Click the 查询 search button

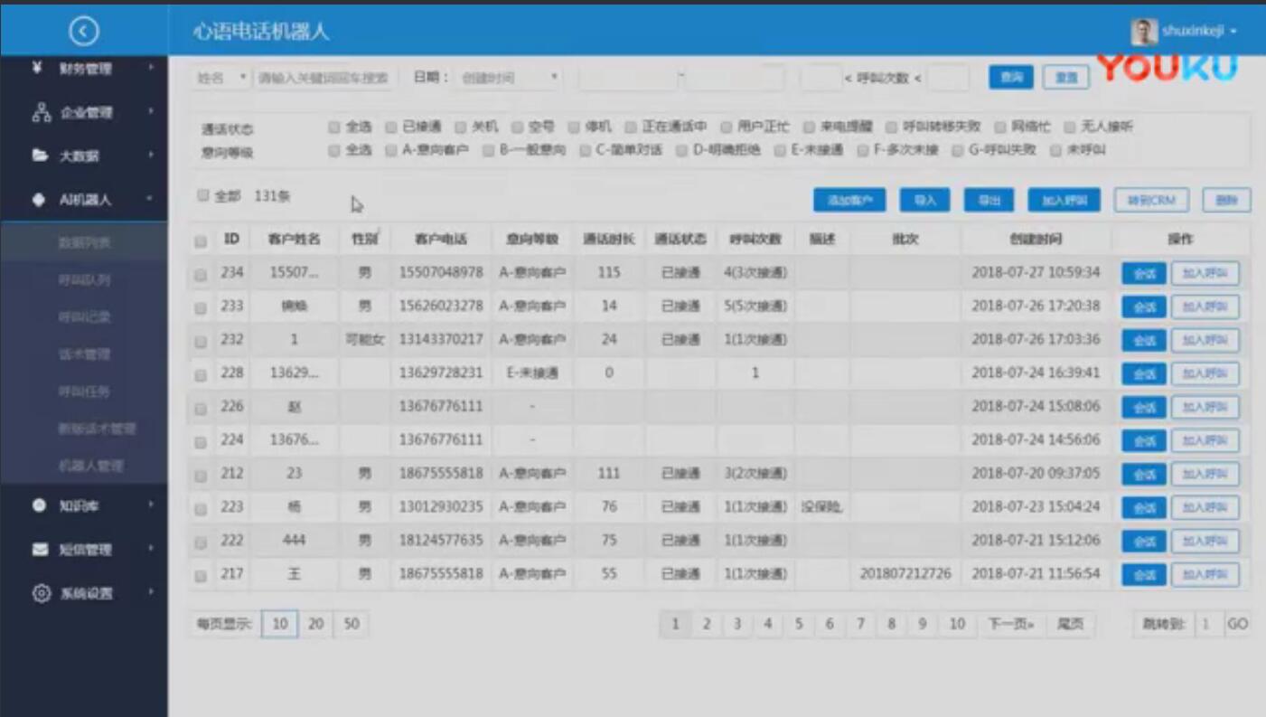click(1010, 78)
